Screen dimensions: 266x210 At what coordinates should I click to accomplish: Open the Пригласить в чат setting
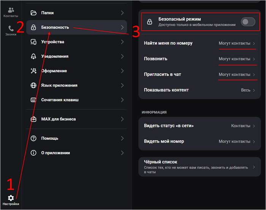click(x=199, y=74)
